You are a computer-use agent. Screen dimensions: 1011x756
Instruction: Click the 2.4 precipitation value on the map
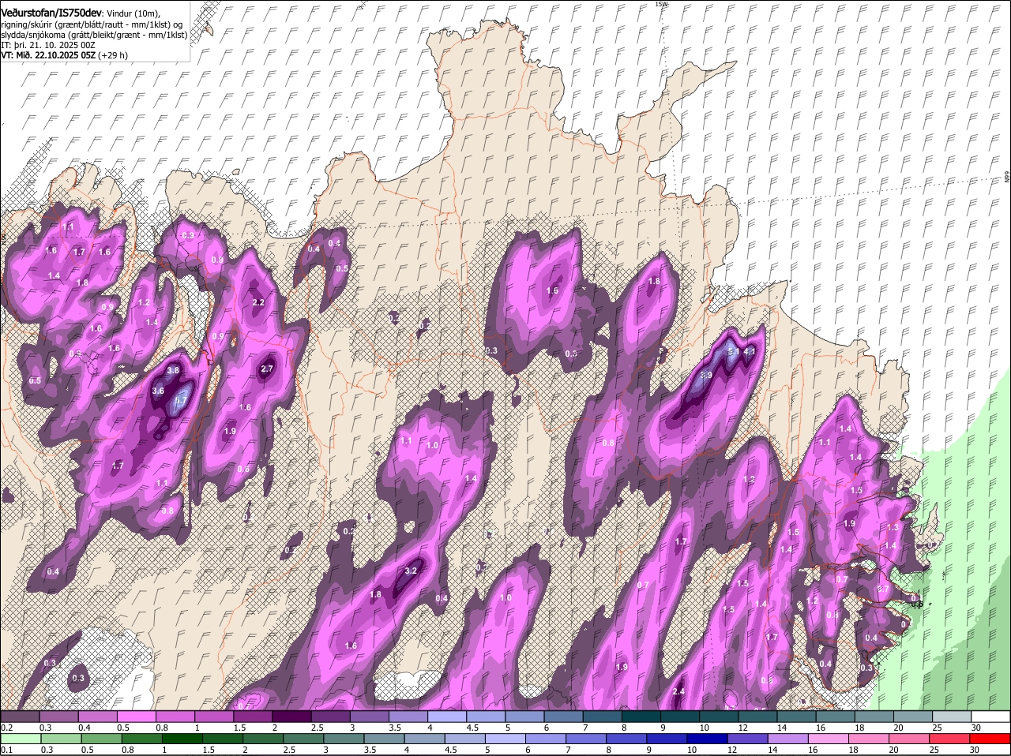pyautogui.click(x=678, y=692)
